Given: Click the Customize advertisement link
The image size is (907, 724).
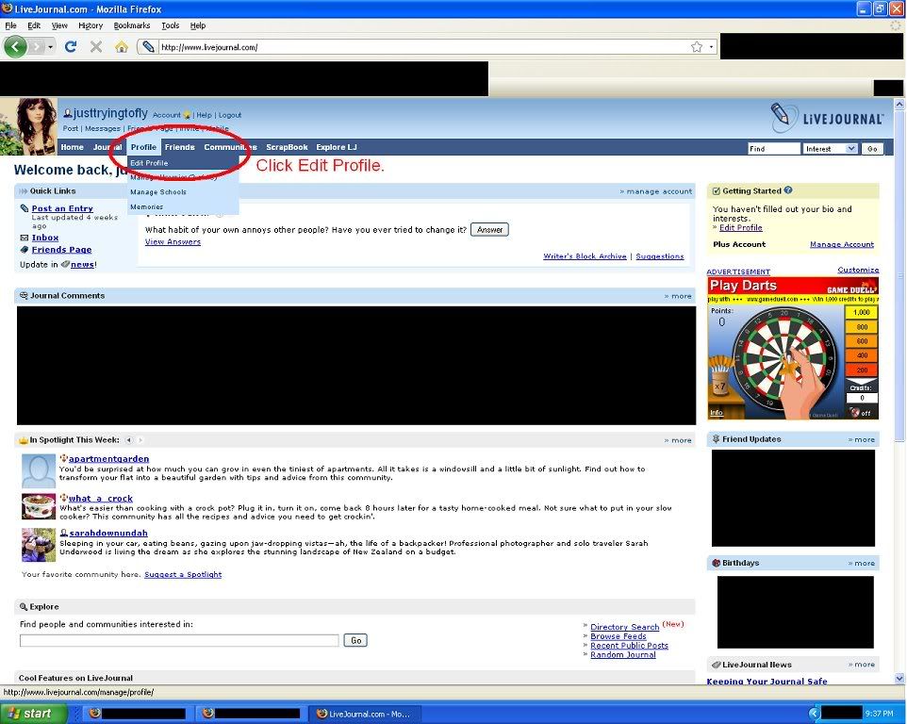Looking at the screenshot, I should [x=858, y=270].
